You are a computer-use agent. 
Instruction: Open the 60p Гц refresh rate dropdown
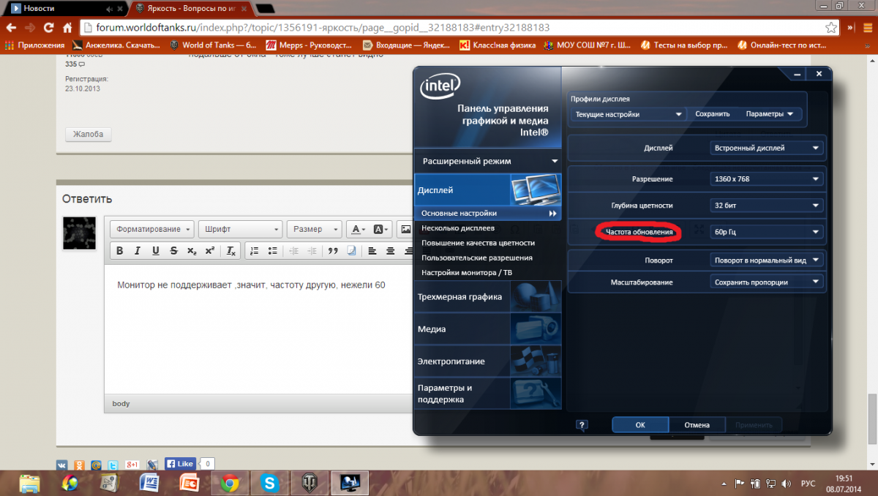tap(767, 232)
